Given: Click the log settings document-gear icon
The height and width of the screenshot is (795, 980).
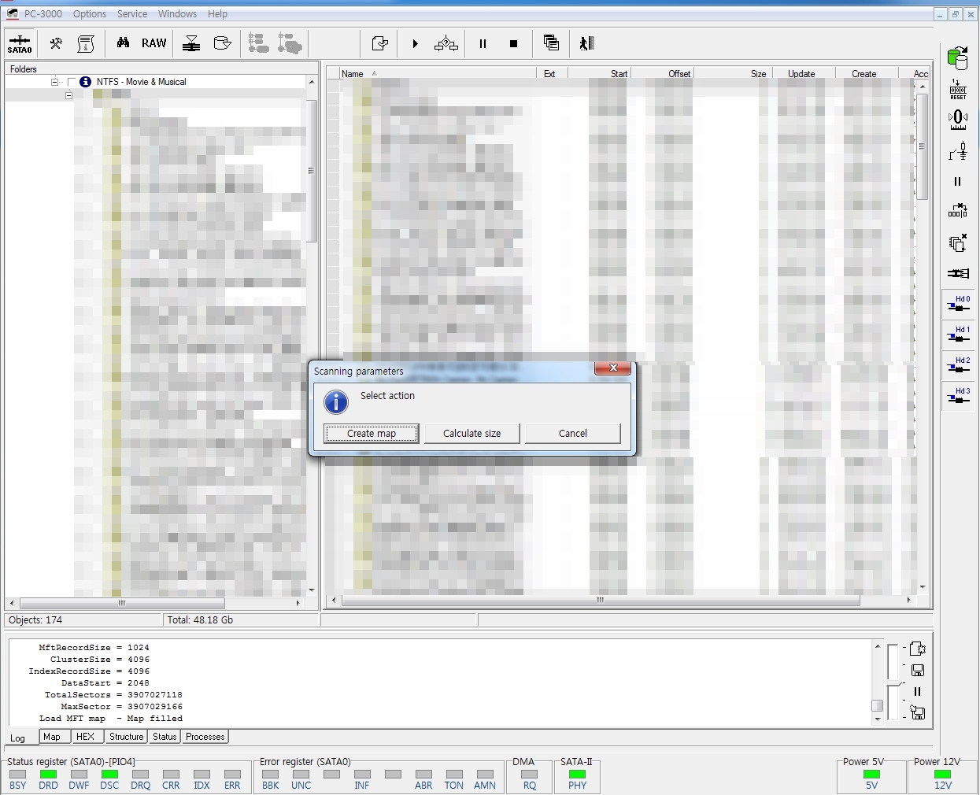Looking at the screenshot, I should pos(917,649).
